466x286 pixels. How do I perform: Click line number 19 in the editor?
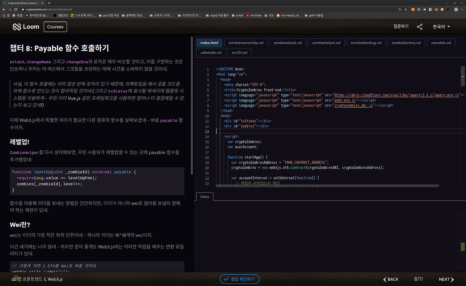pyautogui.click(x=207, y=162)
